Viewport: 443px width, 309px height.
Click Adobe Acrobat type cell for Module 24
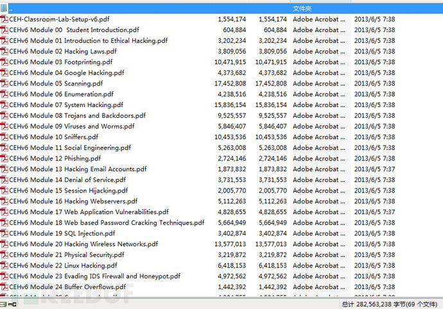pyautogui.click(x=319, y=287)
